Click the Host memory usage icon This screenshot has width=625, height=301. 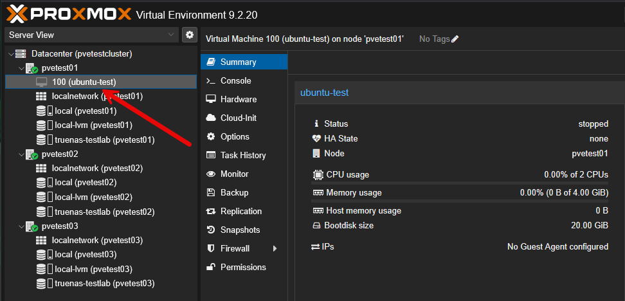(318, 211)
